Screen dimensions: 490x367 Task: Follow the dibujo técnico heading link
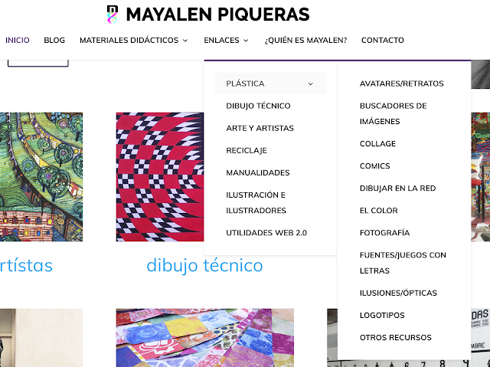204,266
